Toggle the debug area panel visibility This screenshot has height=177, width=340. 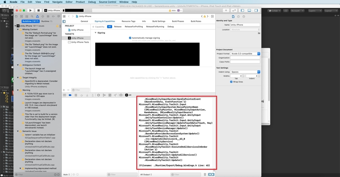pos(249,10)
